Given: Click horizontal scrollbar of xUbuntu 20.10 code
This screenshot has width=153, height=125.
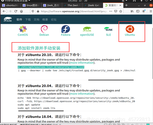Looking at the screenshot, I should tap(111, 80).
